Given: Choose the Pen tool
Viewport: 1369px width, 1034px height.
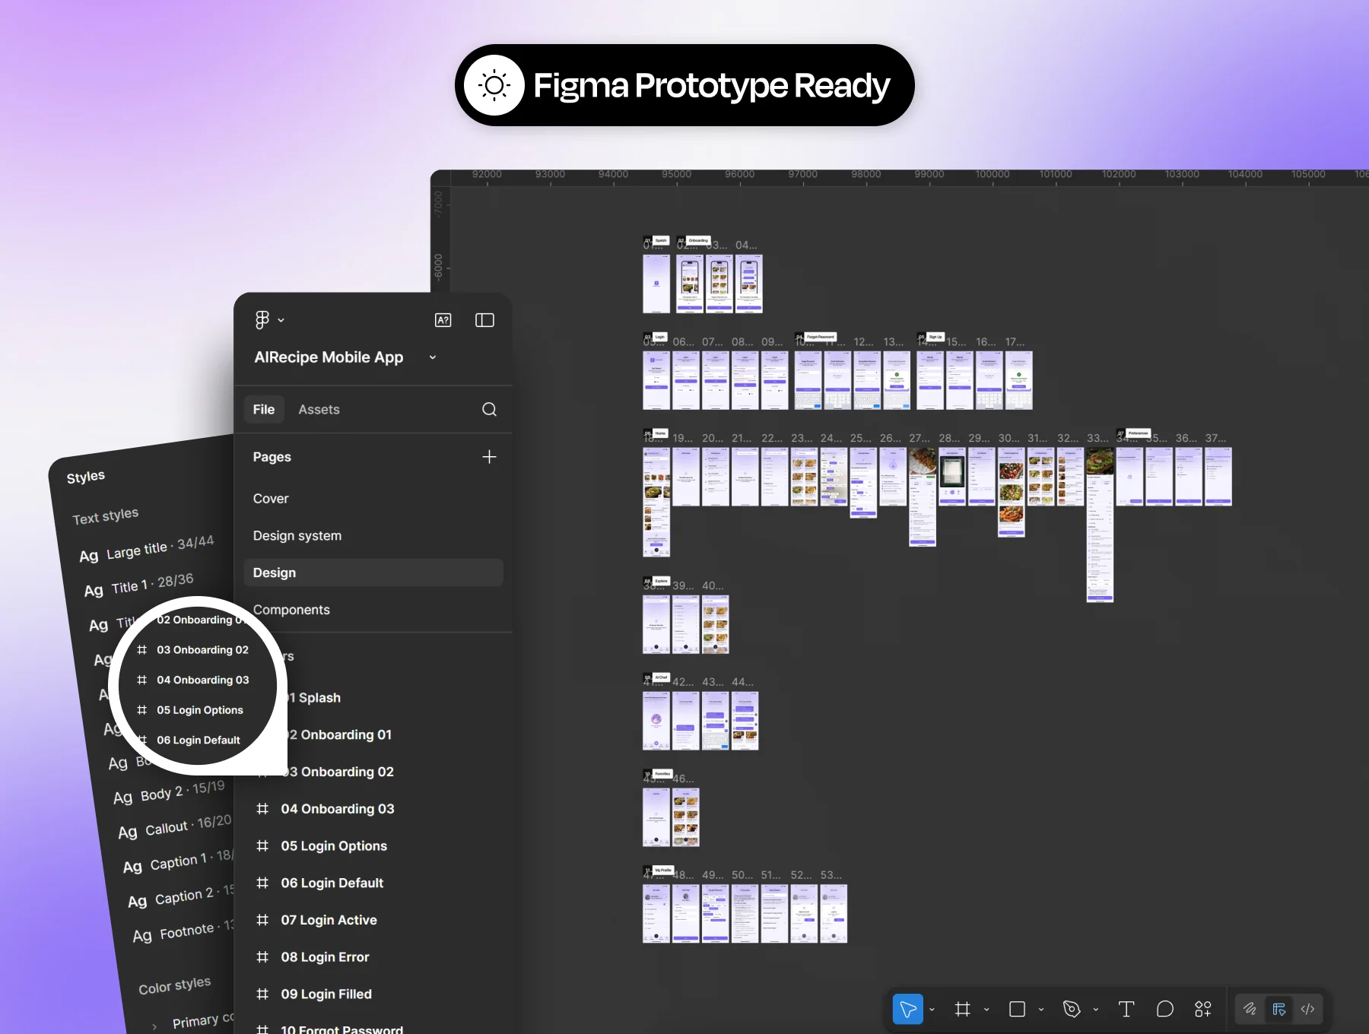Looking at the screenshot, I should point(1072,1009).
